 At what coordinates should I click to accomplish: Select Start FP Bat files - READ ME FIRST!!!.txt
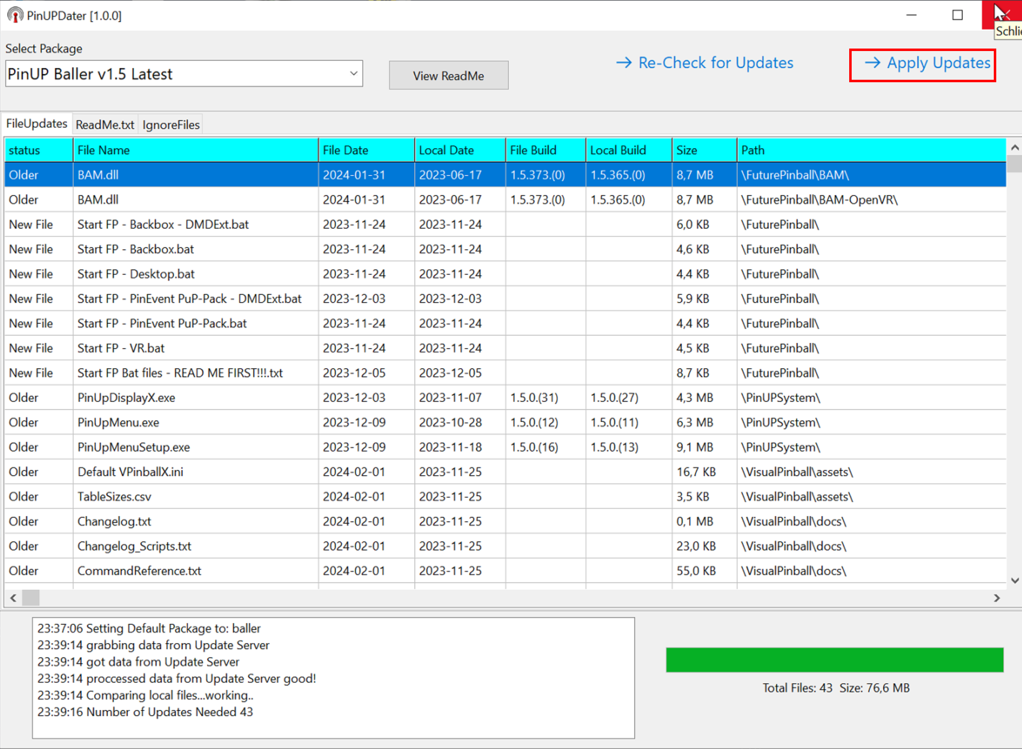tap(505, 373)
